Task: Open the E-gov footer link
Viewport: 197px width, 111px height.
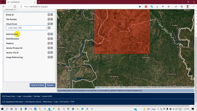Action: pyautogui.click(x=56, y=102)
